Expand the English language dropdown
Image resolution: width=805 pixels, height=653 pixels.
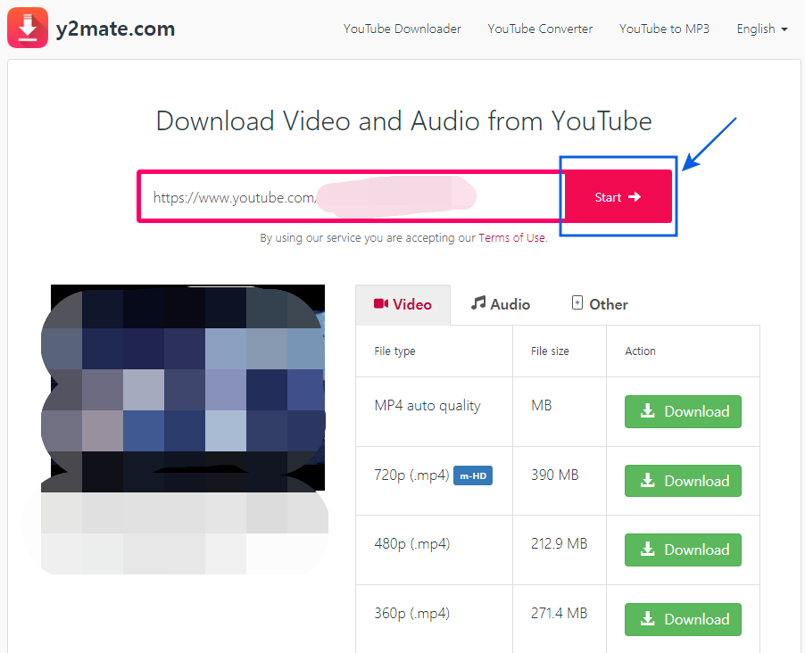(x=762, y=29)
